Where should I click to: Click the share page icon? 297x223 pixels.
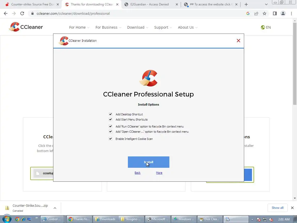256,13
